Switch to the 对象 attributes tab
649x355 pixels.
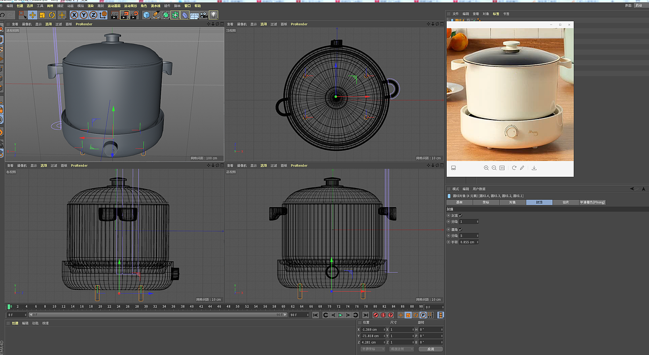tap(513, 202)
